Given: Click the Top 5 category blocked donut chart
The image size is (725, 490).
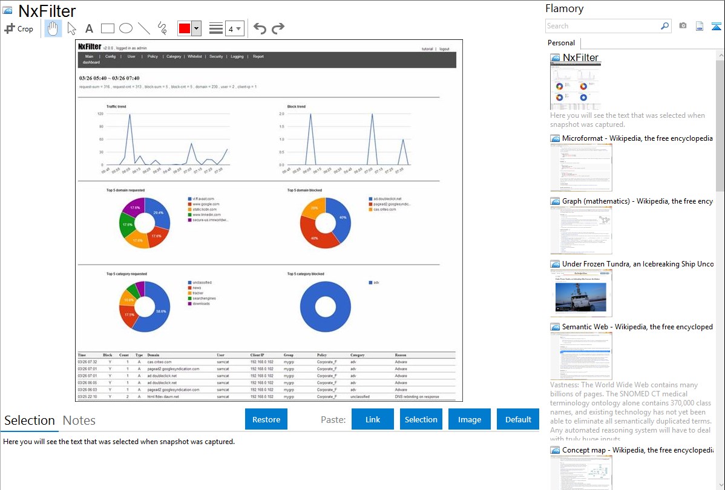Looking at the screenshot, I should [x=326, y=307].
